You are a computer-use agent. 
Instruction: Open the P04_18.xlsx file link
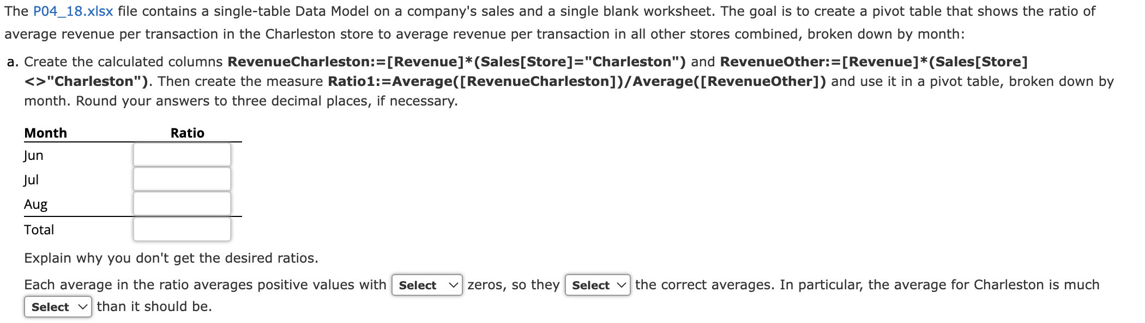click(73, 11)
